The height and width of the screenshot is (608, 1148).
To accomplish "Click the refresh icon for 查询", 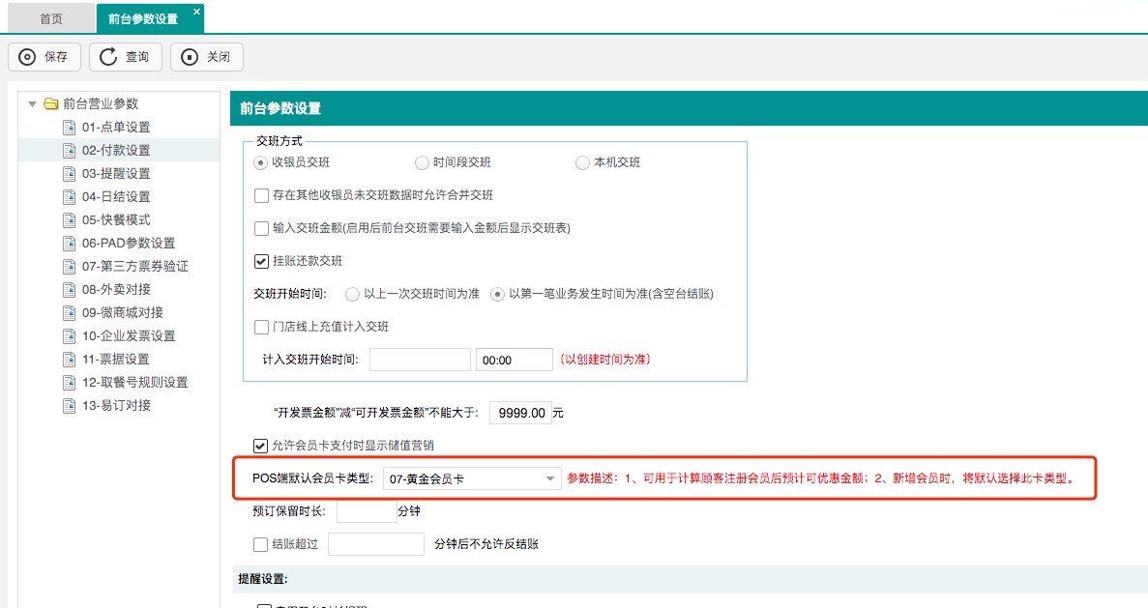I will [108, 57].
